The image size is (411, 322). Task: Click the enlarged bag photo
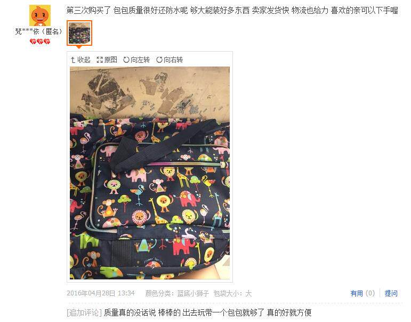point(150,173)
